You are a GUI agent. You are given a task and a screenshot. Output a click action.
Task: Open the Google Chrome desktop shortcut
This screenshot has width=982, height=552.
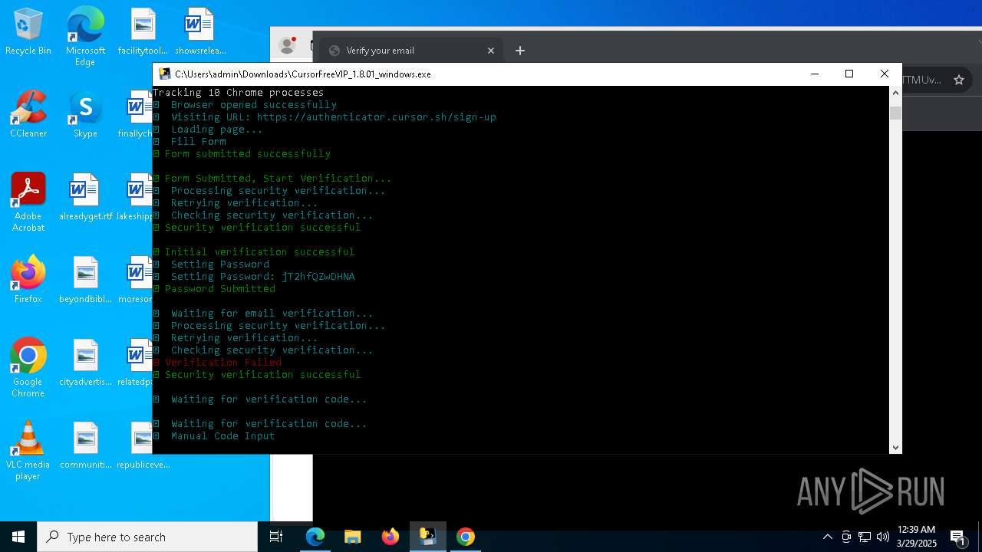pos(28,368)
